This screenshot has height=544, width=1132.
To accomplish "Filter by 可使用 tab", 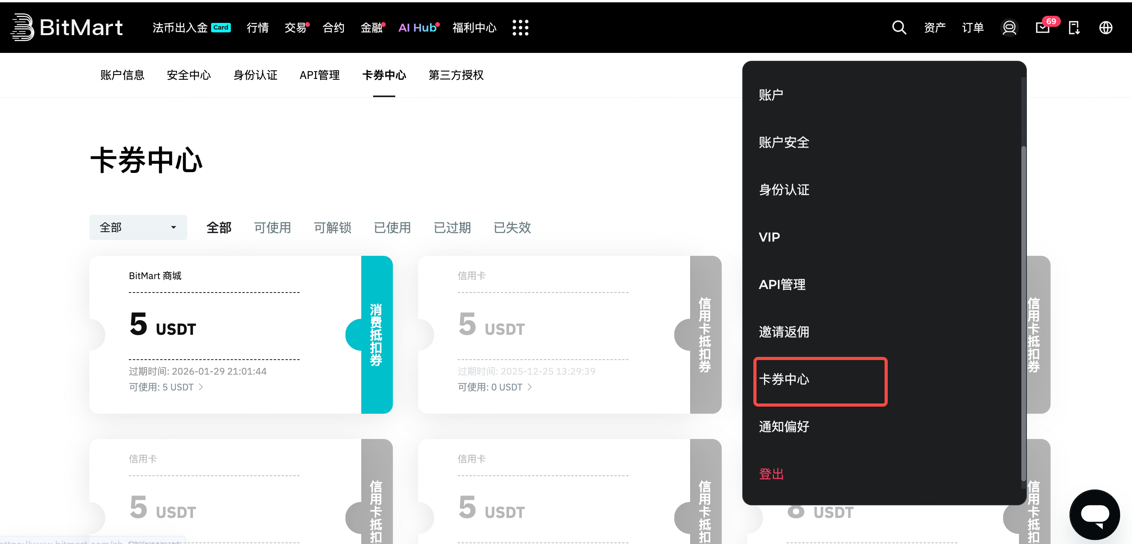I will (x=272, y=227).
